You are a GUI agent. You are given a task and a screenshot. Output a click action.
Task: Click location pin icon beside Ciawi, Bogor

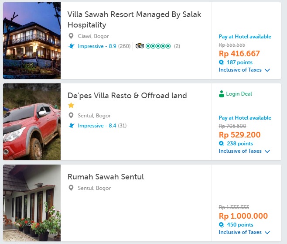pos(71,36)
